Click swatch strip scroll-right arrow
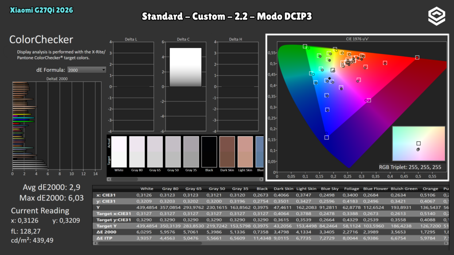This screenshot has height=255, width=454. tap(262, 179)
